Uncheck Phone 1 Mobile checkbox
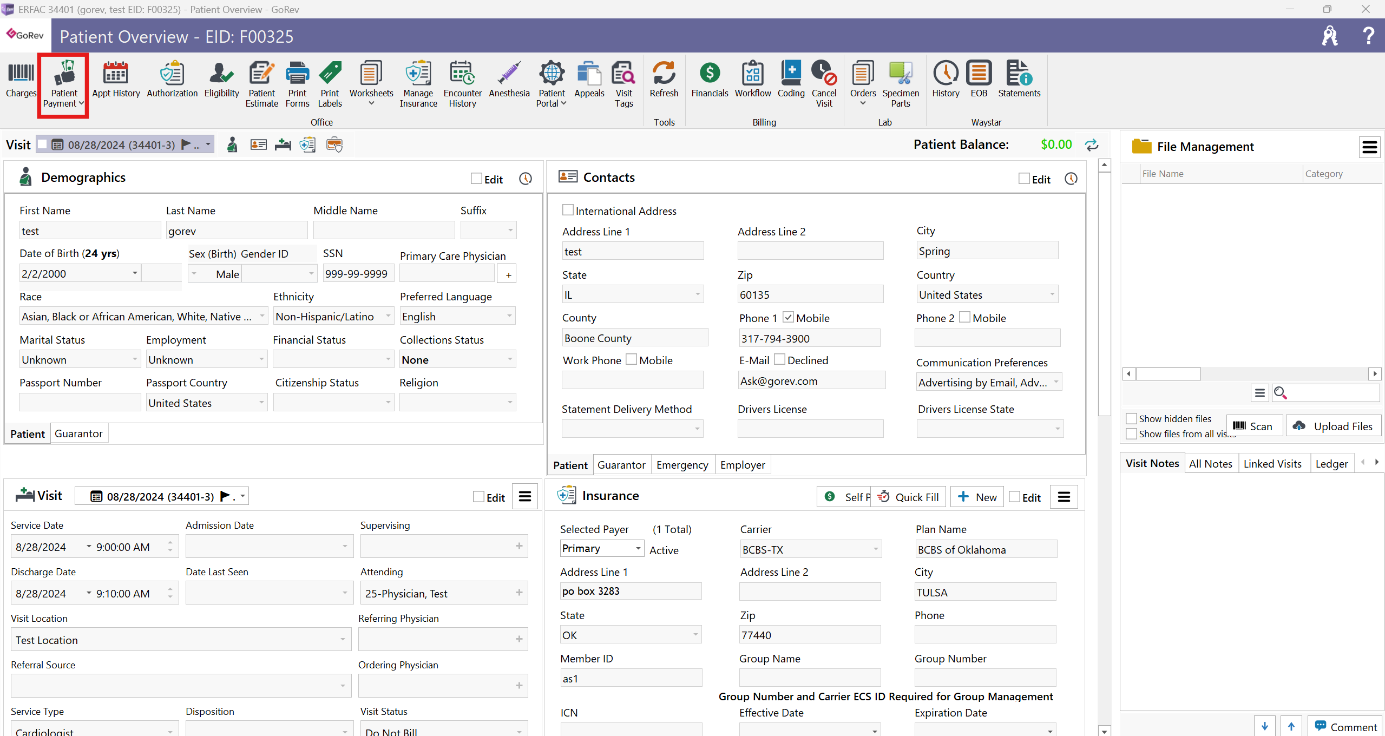The height and width of the screenshot is (736, 1385). [788, 317]
